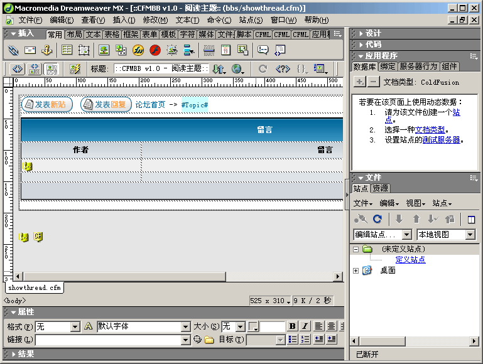Insert an email link
Viewport: 483px width, 364px height.
(x=30, y=50)
